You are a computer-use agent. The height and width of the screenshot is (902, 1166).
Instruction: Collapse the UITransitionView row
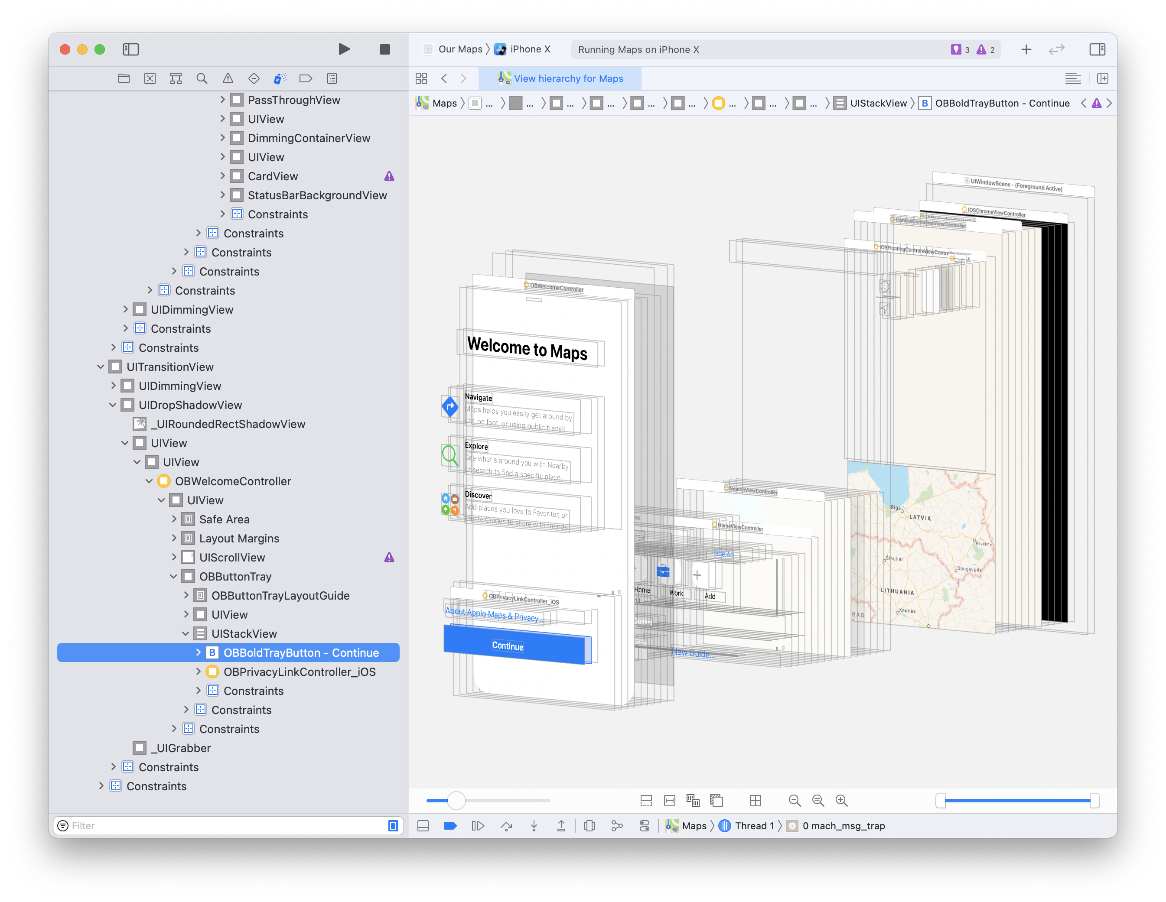101,367
